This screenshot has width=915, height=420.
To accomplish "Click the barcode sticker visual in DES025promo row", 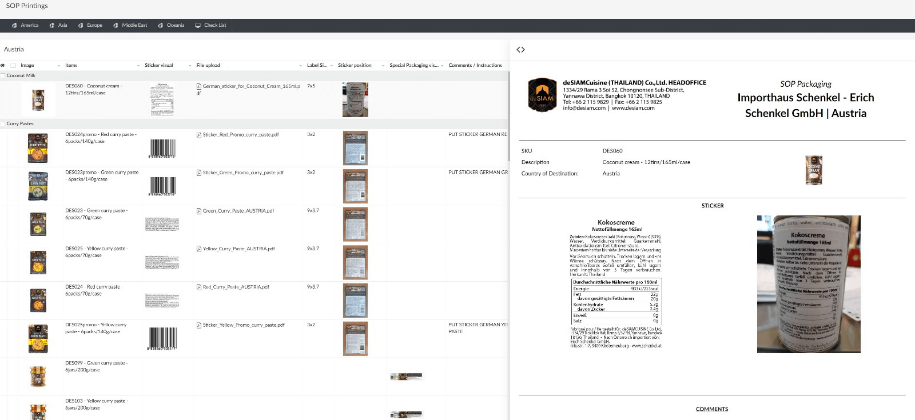I will [x=162, y=339].
